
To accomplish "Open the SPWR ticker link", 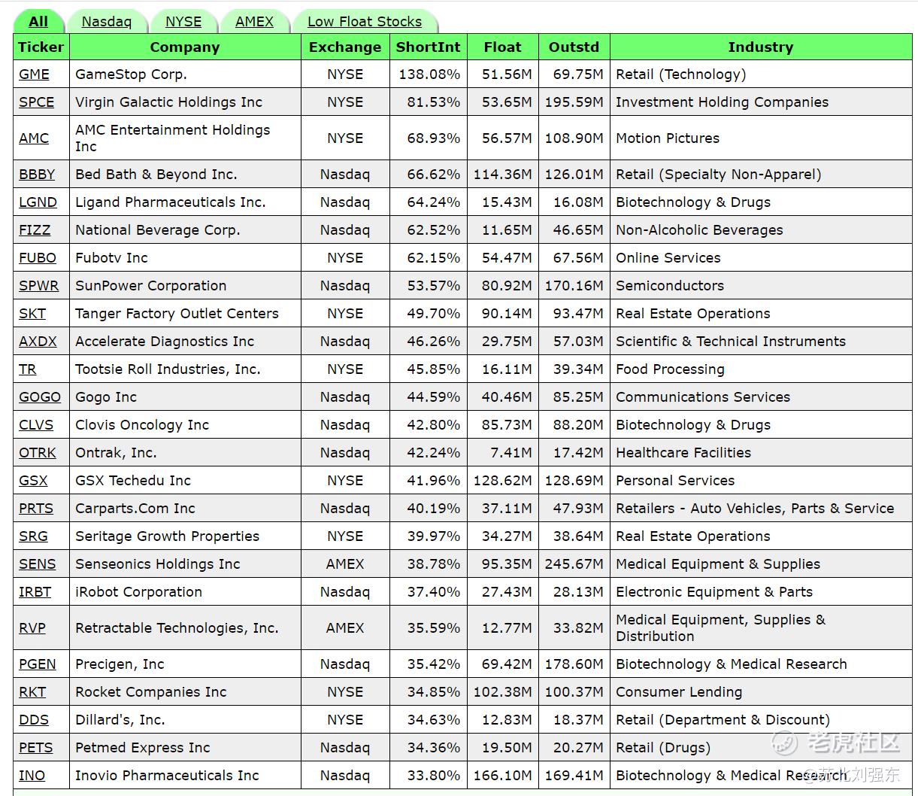I will [x=38, y=286].
